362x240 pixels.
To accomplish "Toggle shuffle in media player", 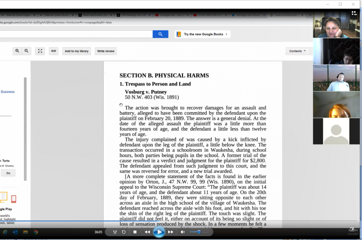I will coord(115,232).
